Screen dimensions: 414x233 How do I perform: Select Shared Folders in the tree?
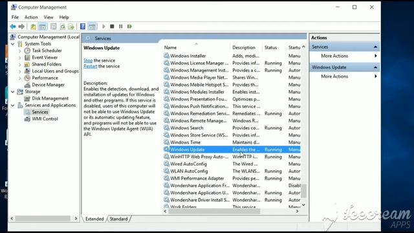click(x=47, y=64)
